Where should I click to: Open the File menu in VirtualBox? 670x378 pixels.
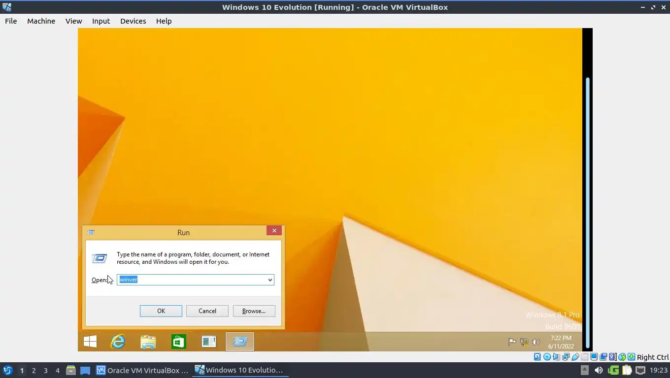point(11,21)
